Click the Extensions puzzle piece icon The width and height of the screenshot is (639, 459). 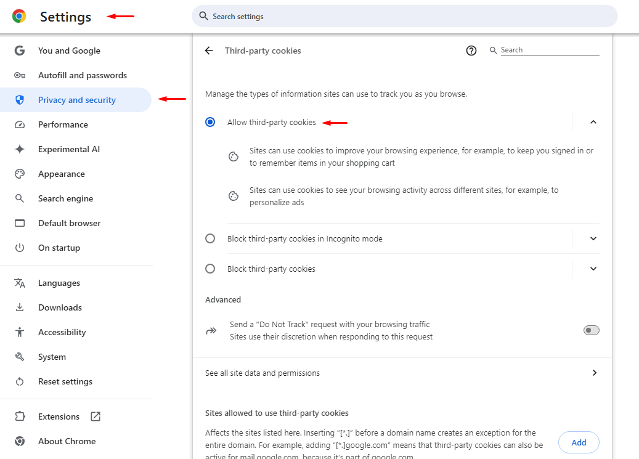20,416
